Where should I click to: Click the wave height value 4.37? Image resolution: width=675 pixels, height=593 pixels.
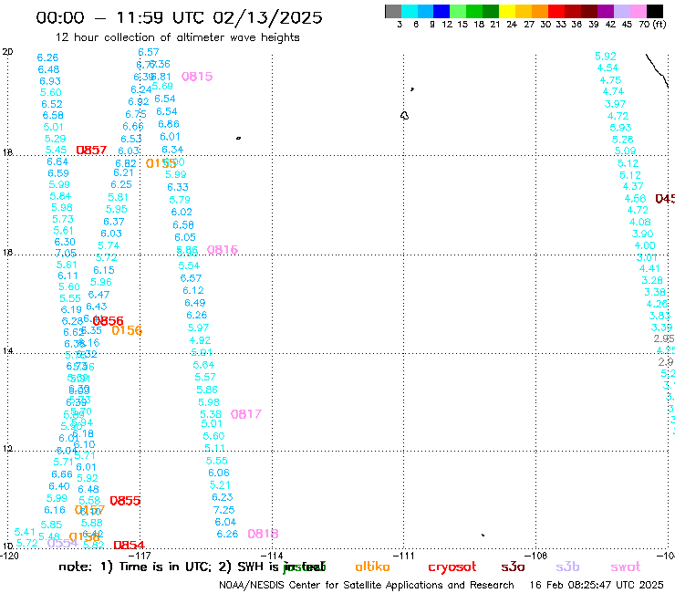coord(633,186)
